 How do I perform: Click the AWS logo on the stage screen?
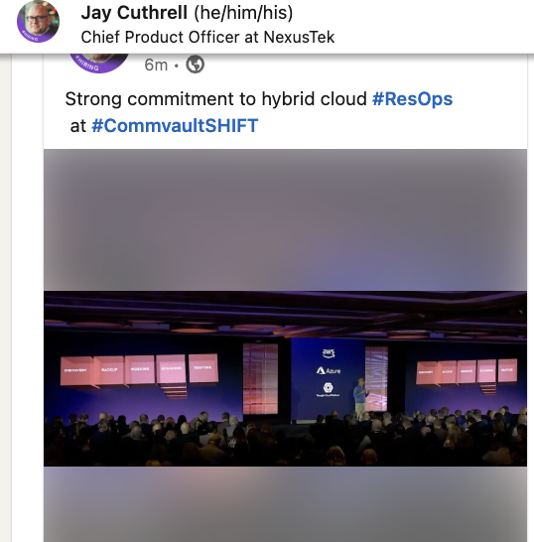tap(329, 353)
